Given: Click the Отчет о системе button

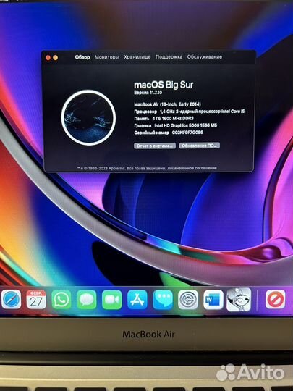Looking at the screenshot, I should pos(155,146).
